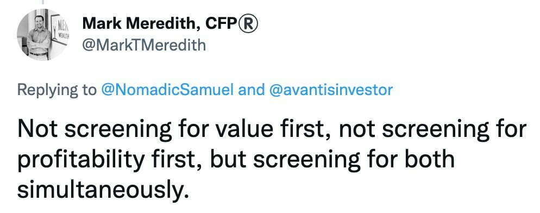Select the thread connector line above avatar
540x213 pixels.
(43, 2)
